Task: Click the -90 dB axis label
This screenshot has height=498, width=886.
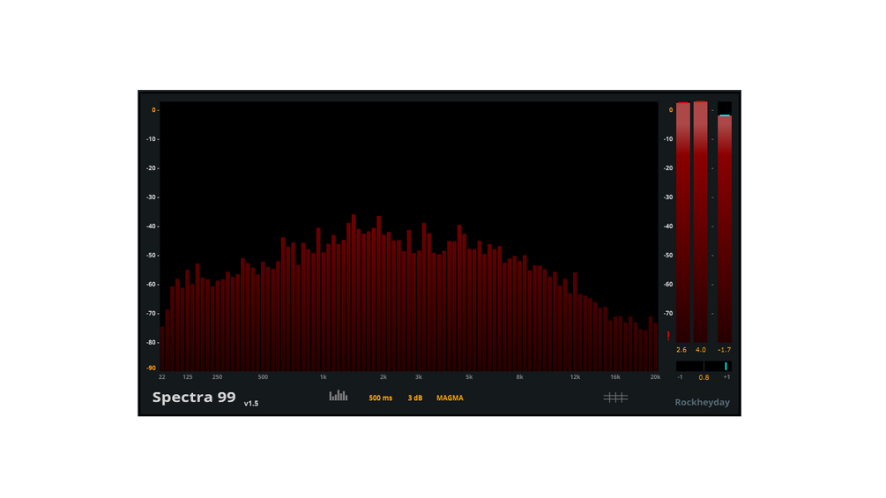Action: tap(152, 368)
